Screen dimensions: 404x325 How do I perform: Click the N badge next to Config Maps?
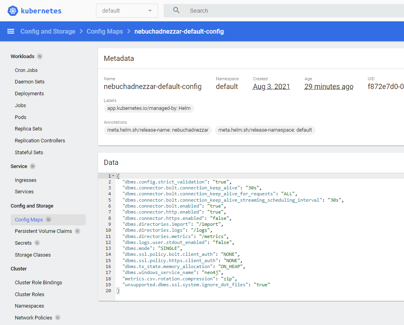coord(49,219)
